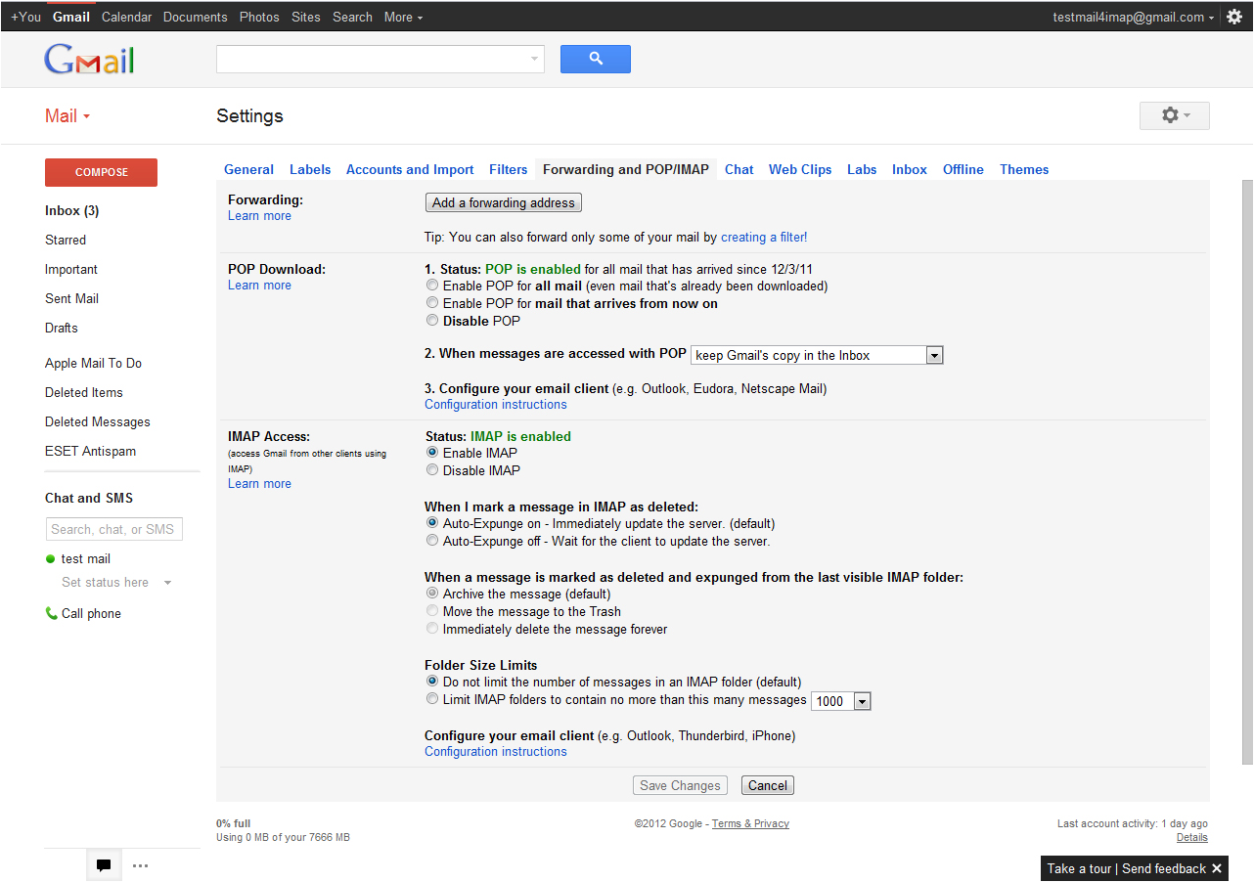Select Enable POP for all mail

432,287
